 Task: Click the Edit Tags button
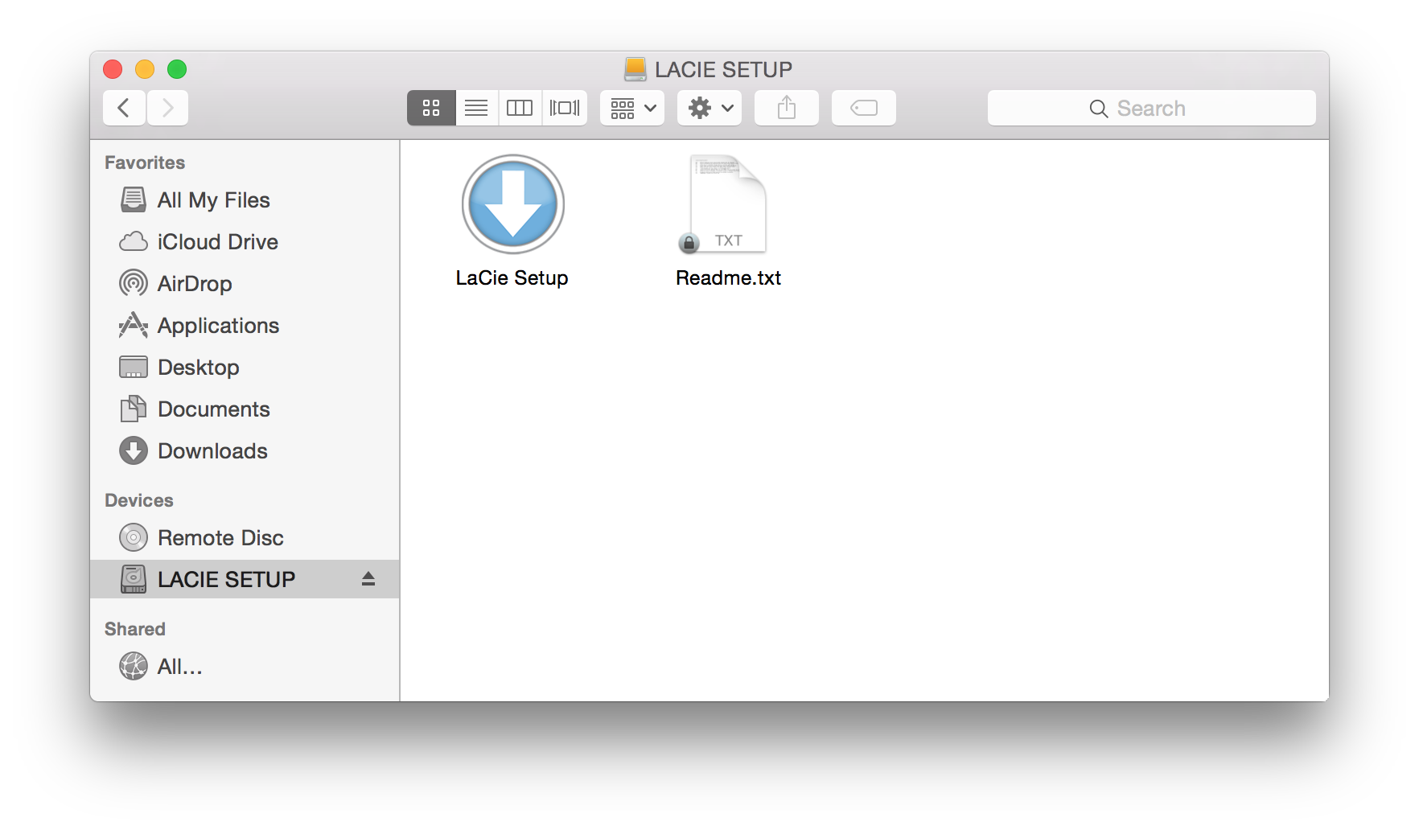(863, 108)
